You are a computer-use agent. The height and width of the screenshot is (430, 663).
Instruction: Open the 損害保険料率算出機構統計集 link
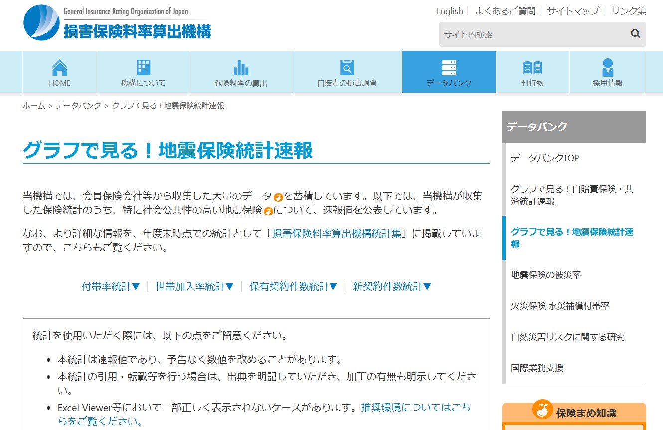point(336,233)
